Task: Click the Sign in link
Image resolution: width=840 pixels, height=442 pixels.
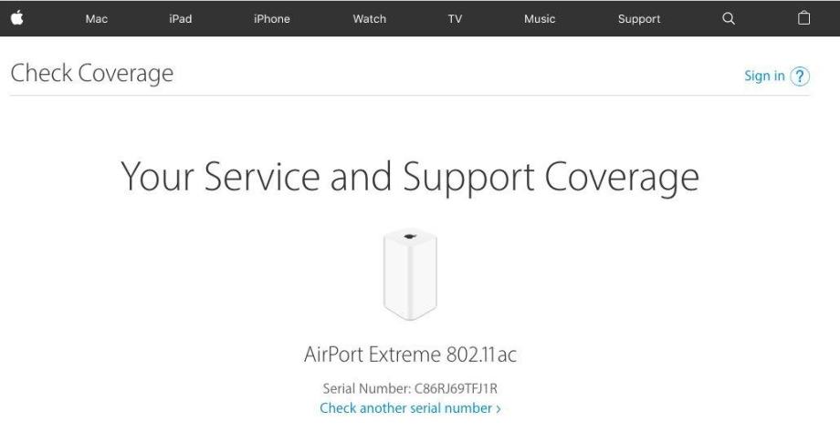Action: coord(764,76)
